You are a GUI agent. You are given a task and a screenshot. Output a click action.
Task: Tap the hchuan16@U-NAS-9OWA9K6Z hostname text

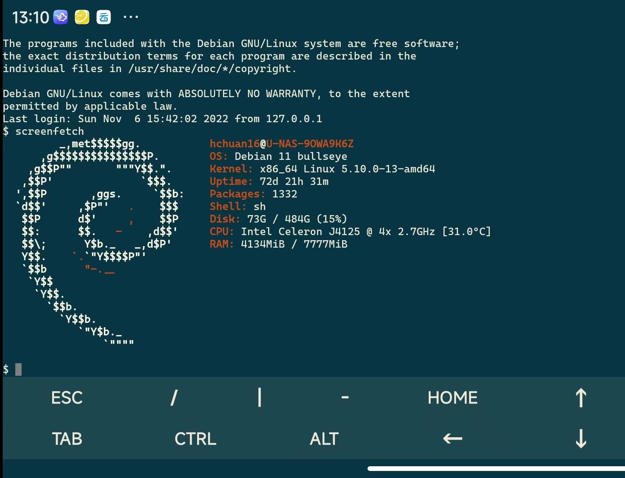point(281,144)
